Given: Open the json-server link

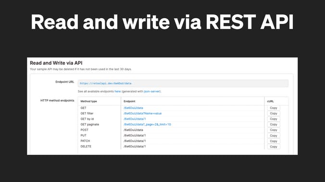Looking at the screenshot, I should tap(152, 91).
